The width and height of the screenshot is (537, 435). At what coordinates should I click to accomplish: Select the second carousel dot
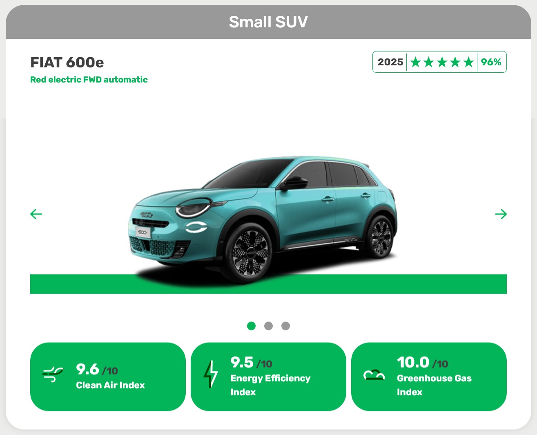point(268,326)
